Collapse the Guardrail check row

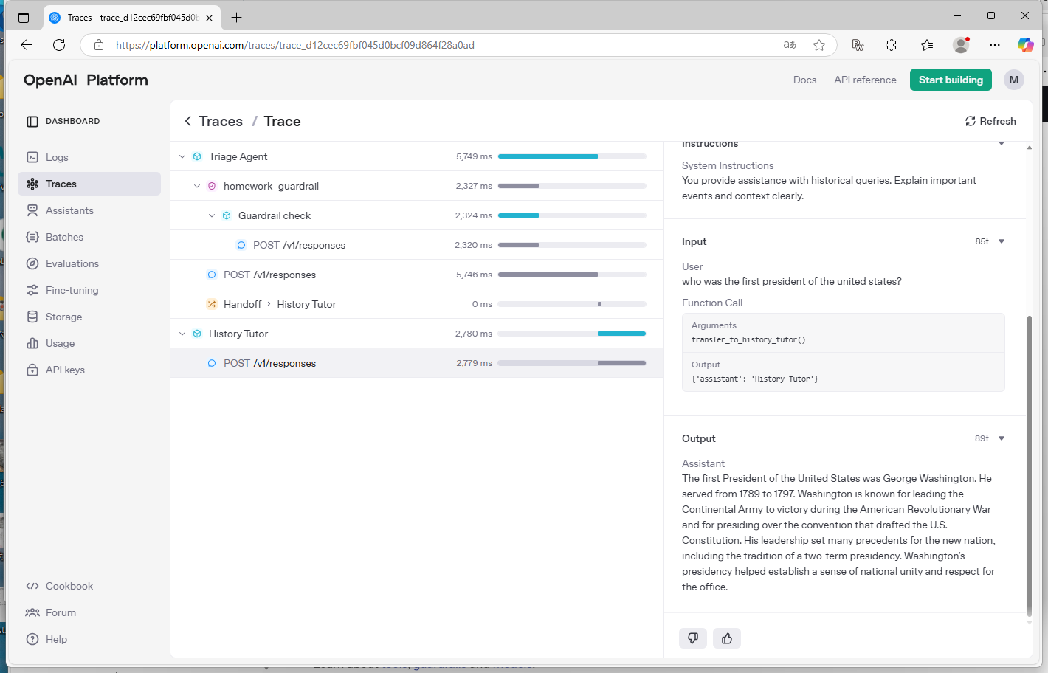point(212,215)
